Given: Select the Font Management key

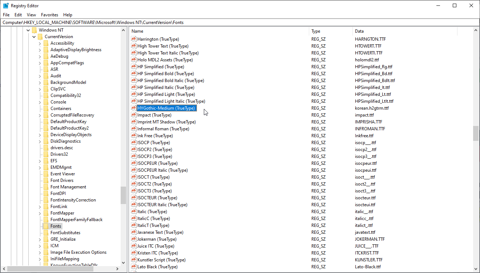Looking at the screenshot, I should (x=68, y=187).
